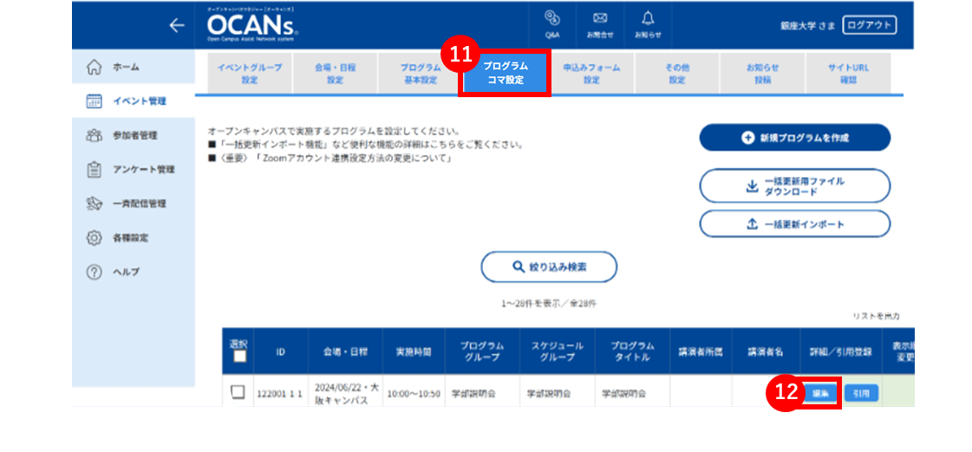The image size is (972, 452).
Task: Click the back arrow icon
Action: coord(177,25)
